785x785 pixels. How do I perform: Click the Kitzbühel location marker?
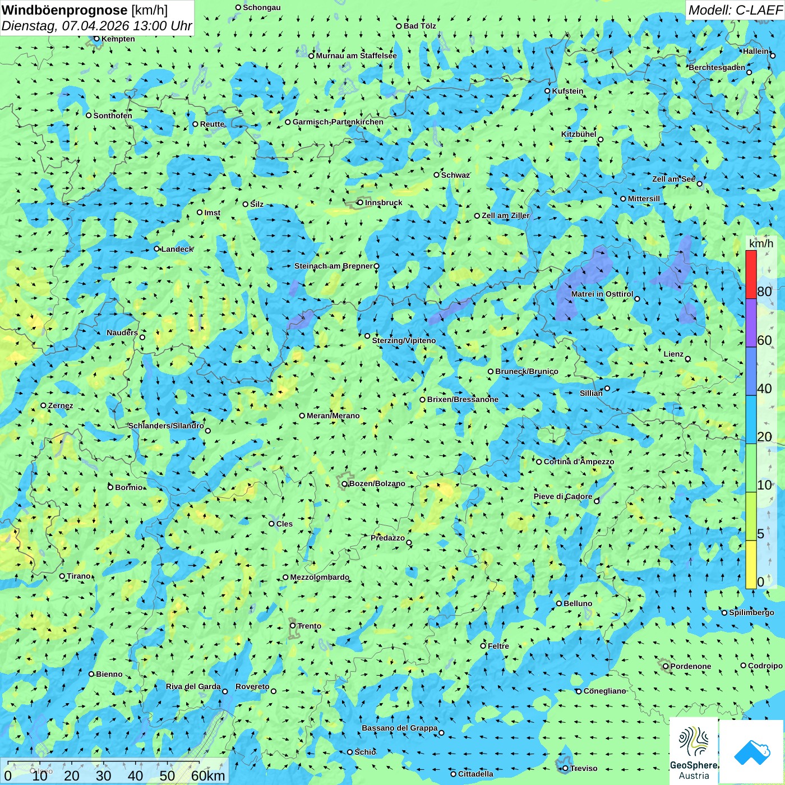601,140
